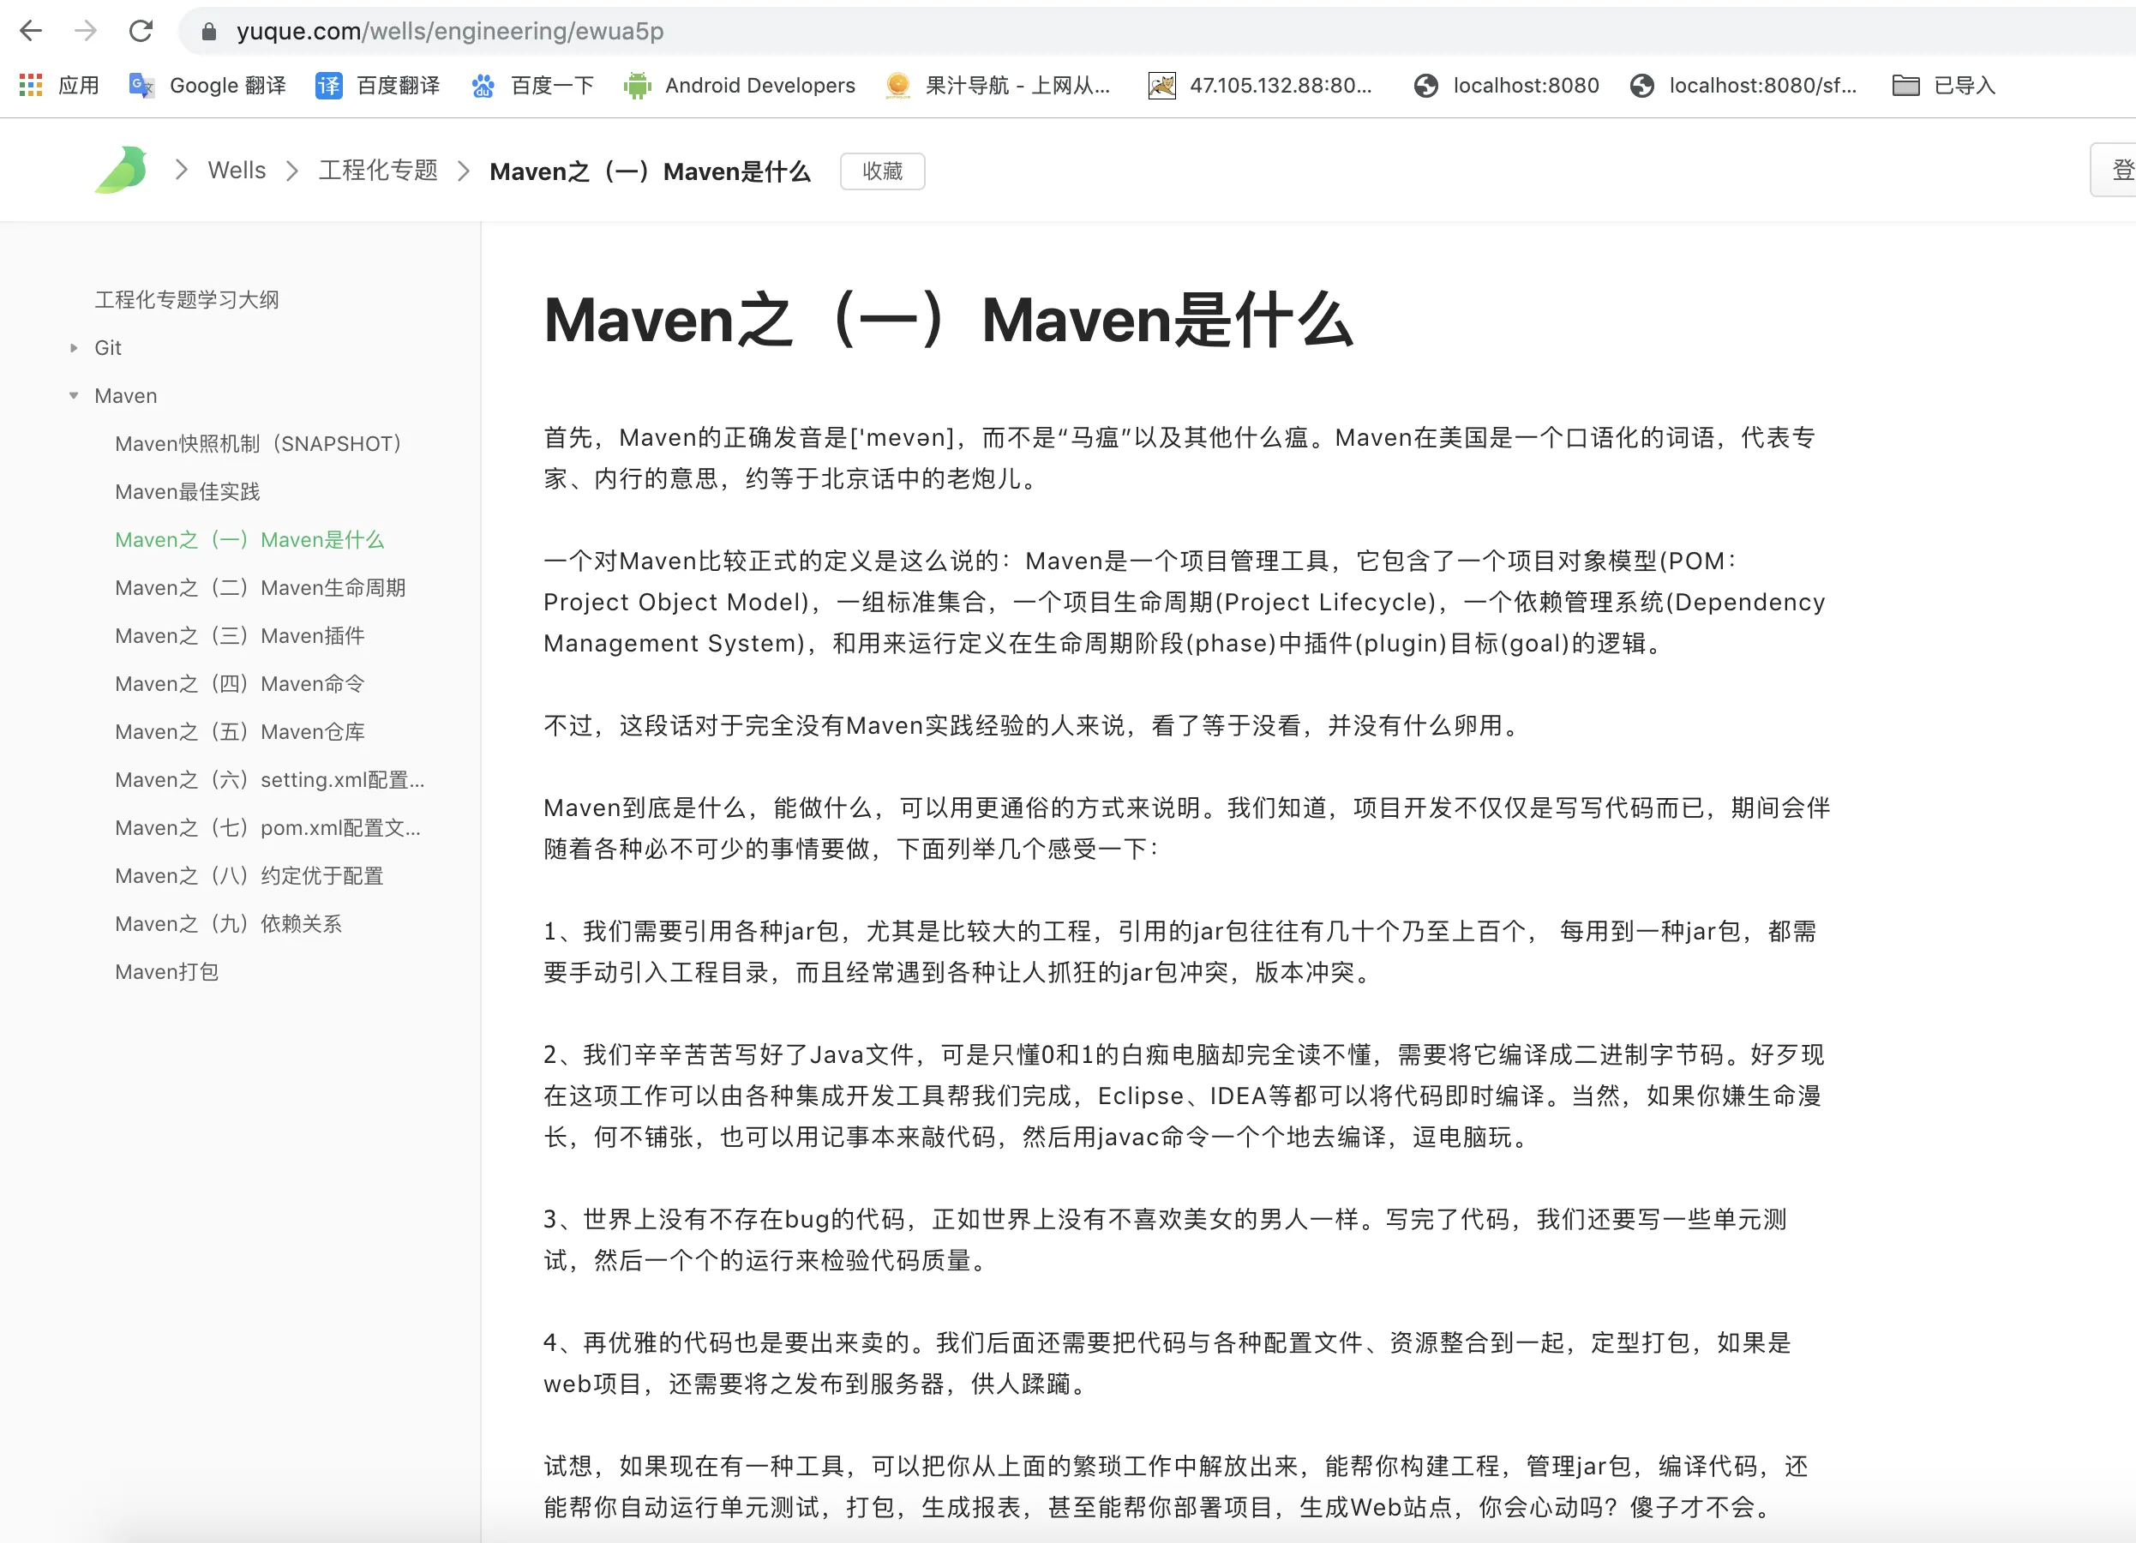Image resolution: width=2136 pixels, height=1543 pixels.
Task: Click the padlock site info icon
Action: (x=209, y=32)
